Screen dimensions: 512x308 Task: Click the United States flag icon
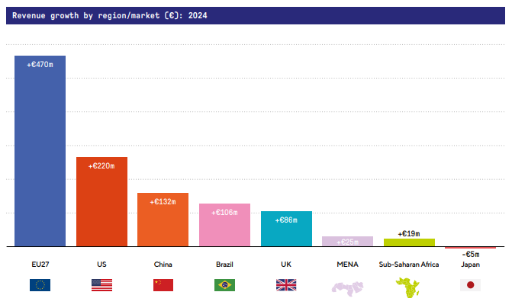tap(101, 285)
